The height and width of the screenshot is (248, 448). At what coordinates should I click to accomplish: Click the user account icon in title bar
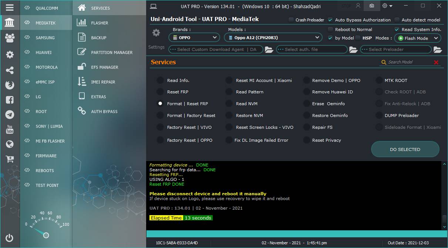point(358,6)
